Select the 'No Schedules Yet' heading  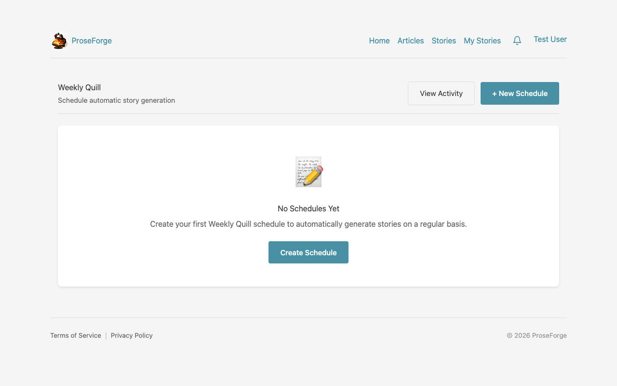click(x=308, y=209)
